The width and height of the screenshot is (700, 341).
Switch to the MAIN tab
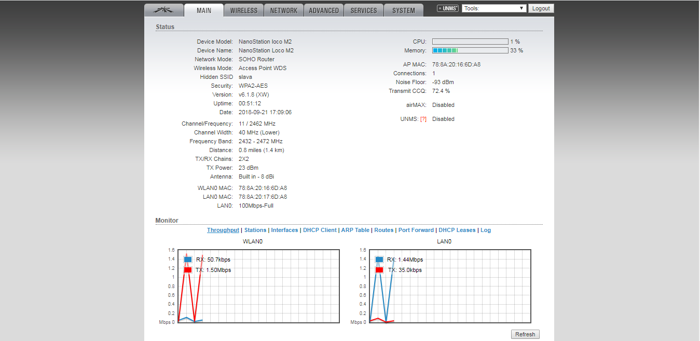pyautogui.click(x=204, y=10)
